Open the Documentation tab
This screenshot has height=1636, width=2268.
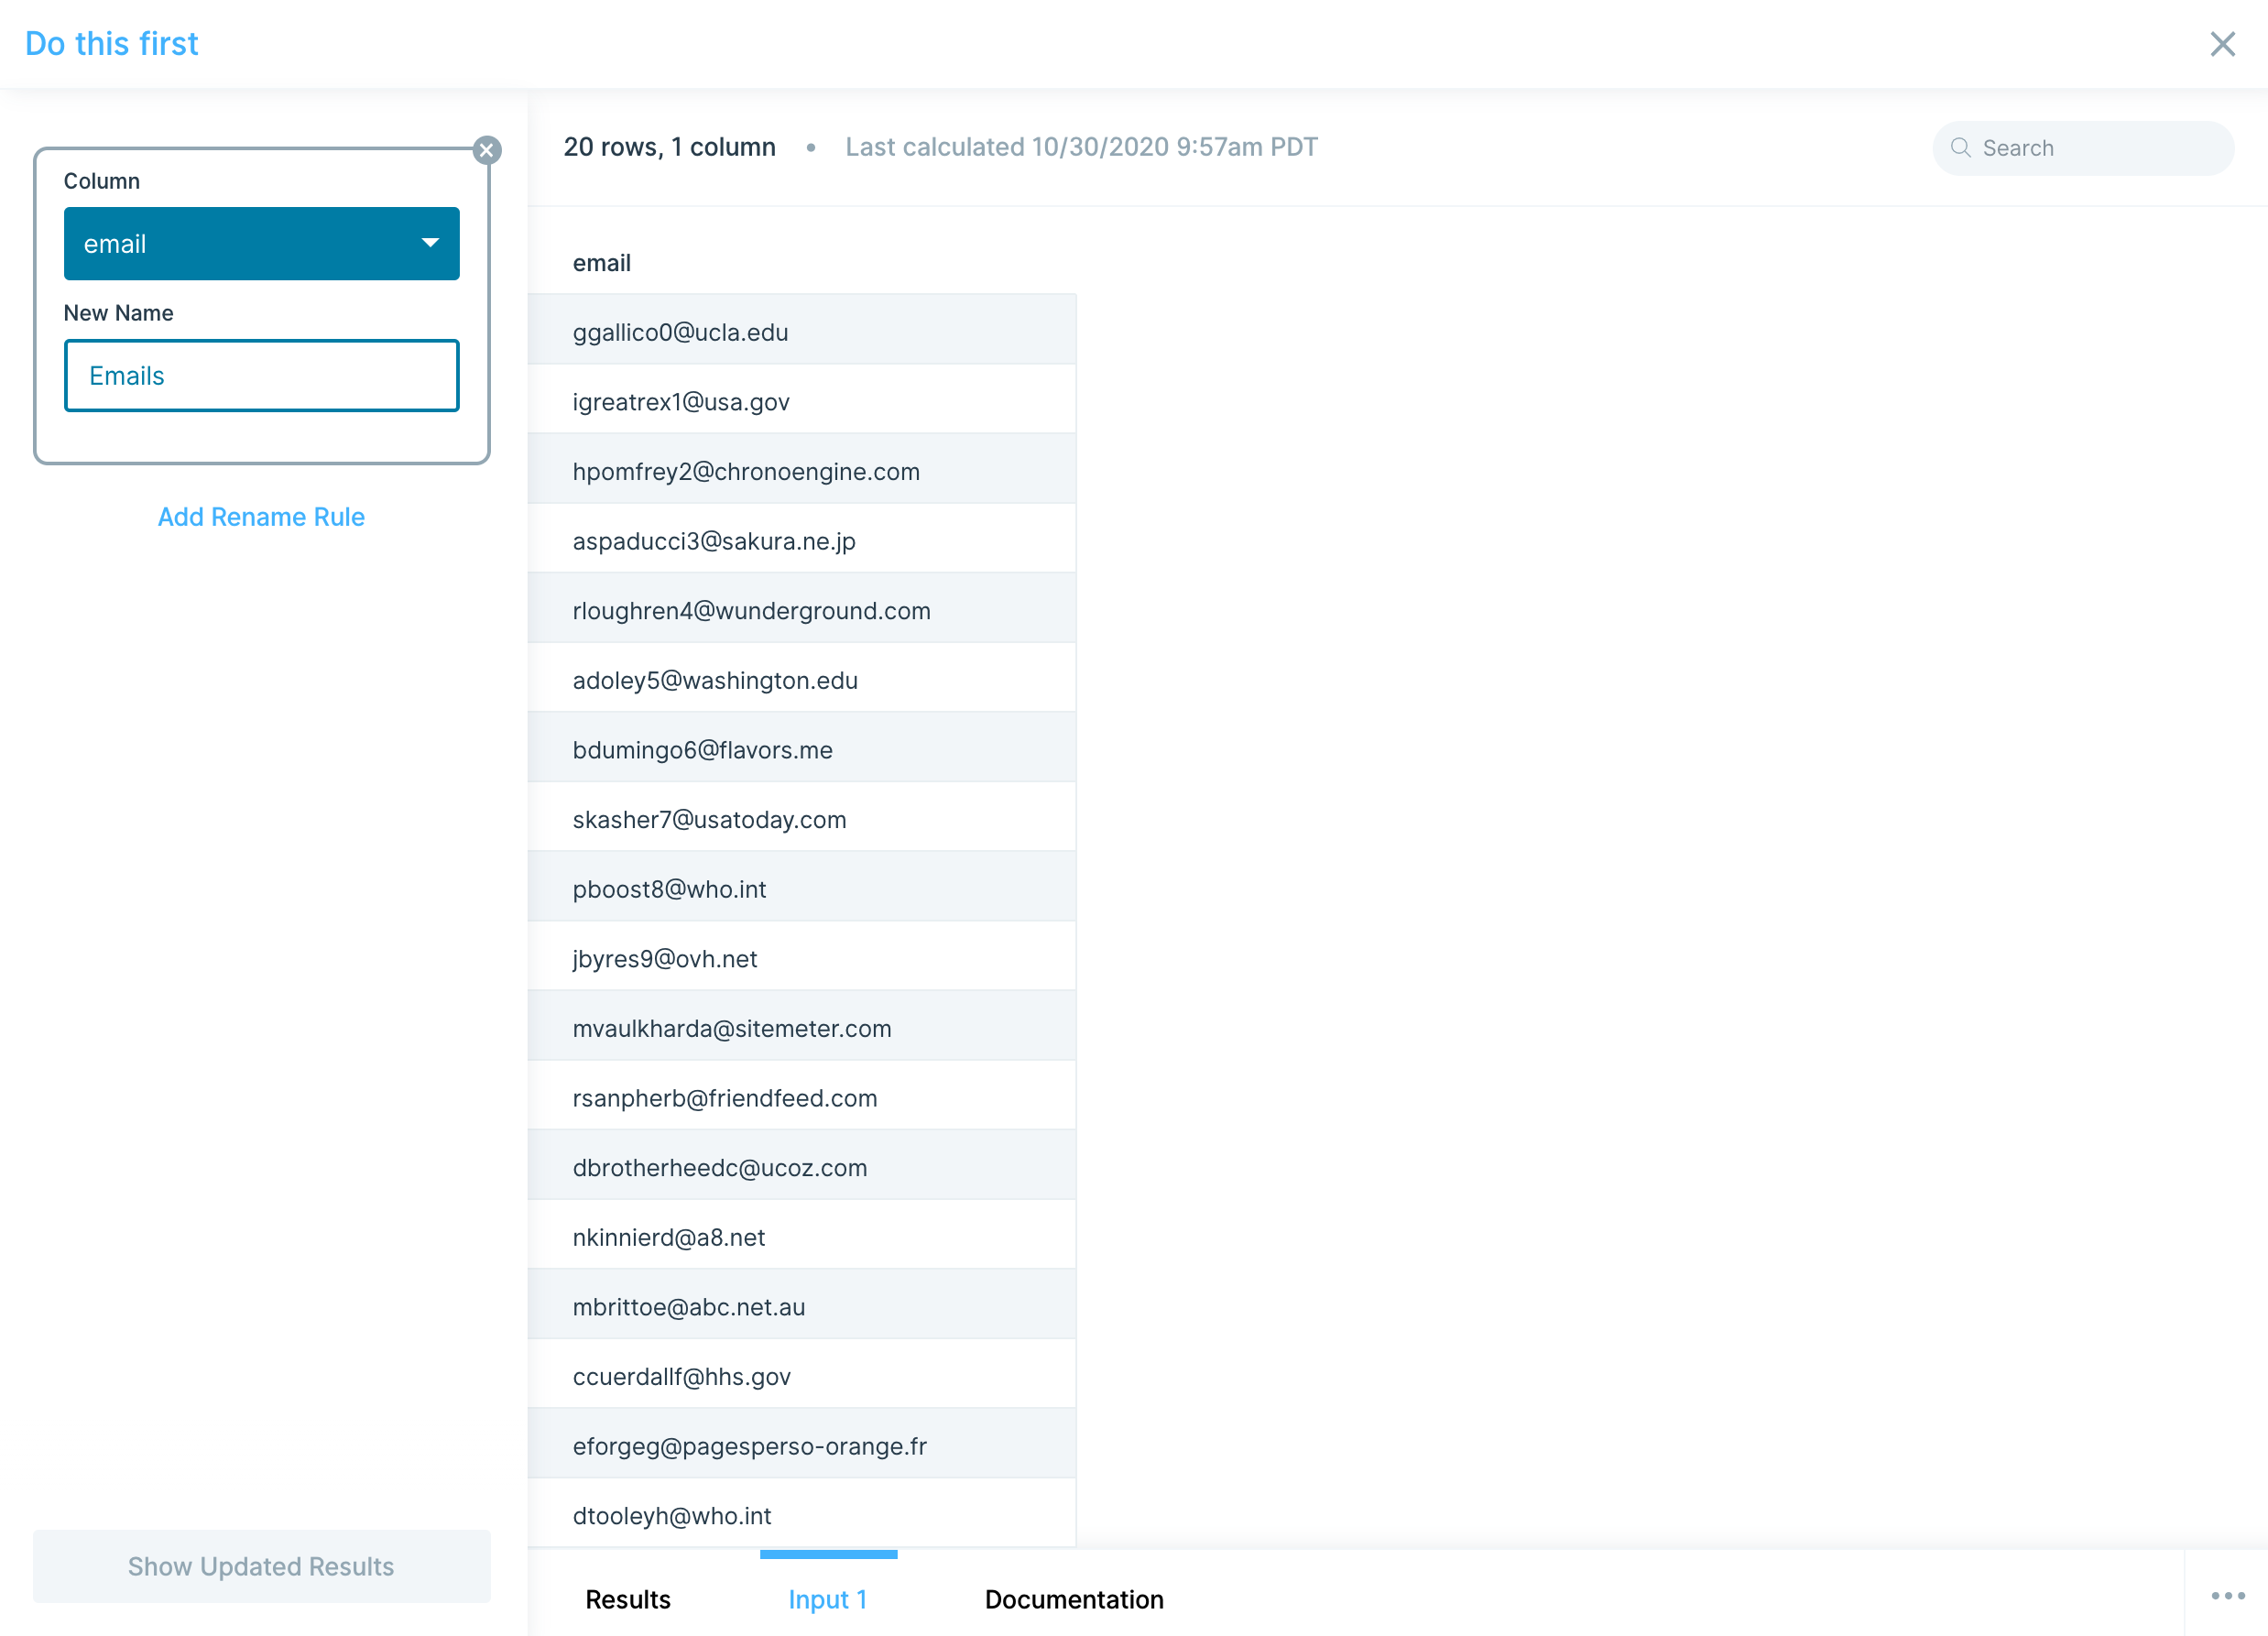pyautogui.click(x=1074, y=1599)
